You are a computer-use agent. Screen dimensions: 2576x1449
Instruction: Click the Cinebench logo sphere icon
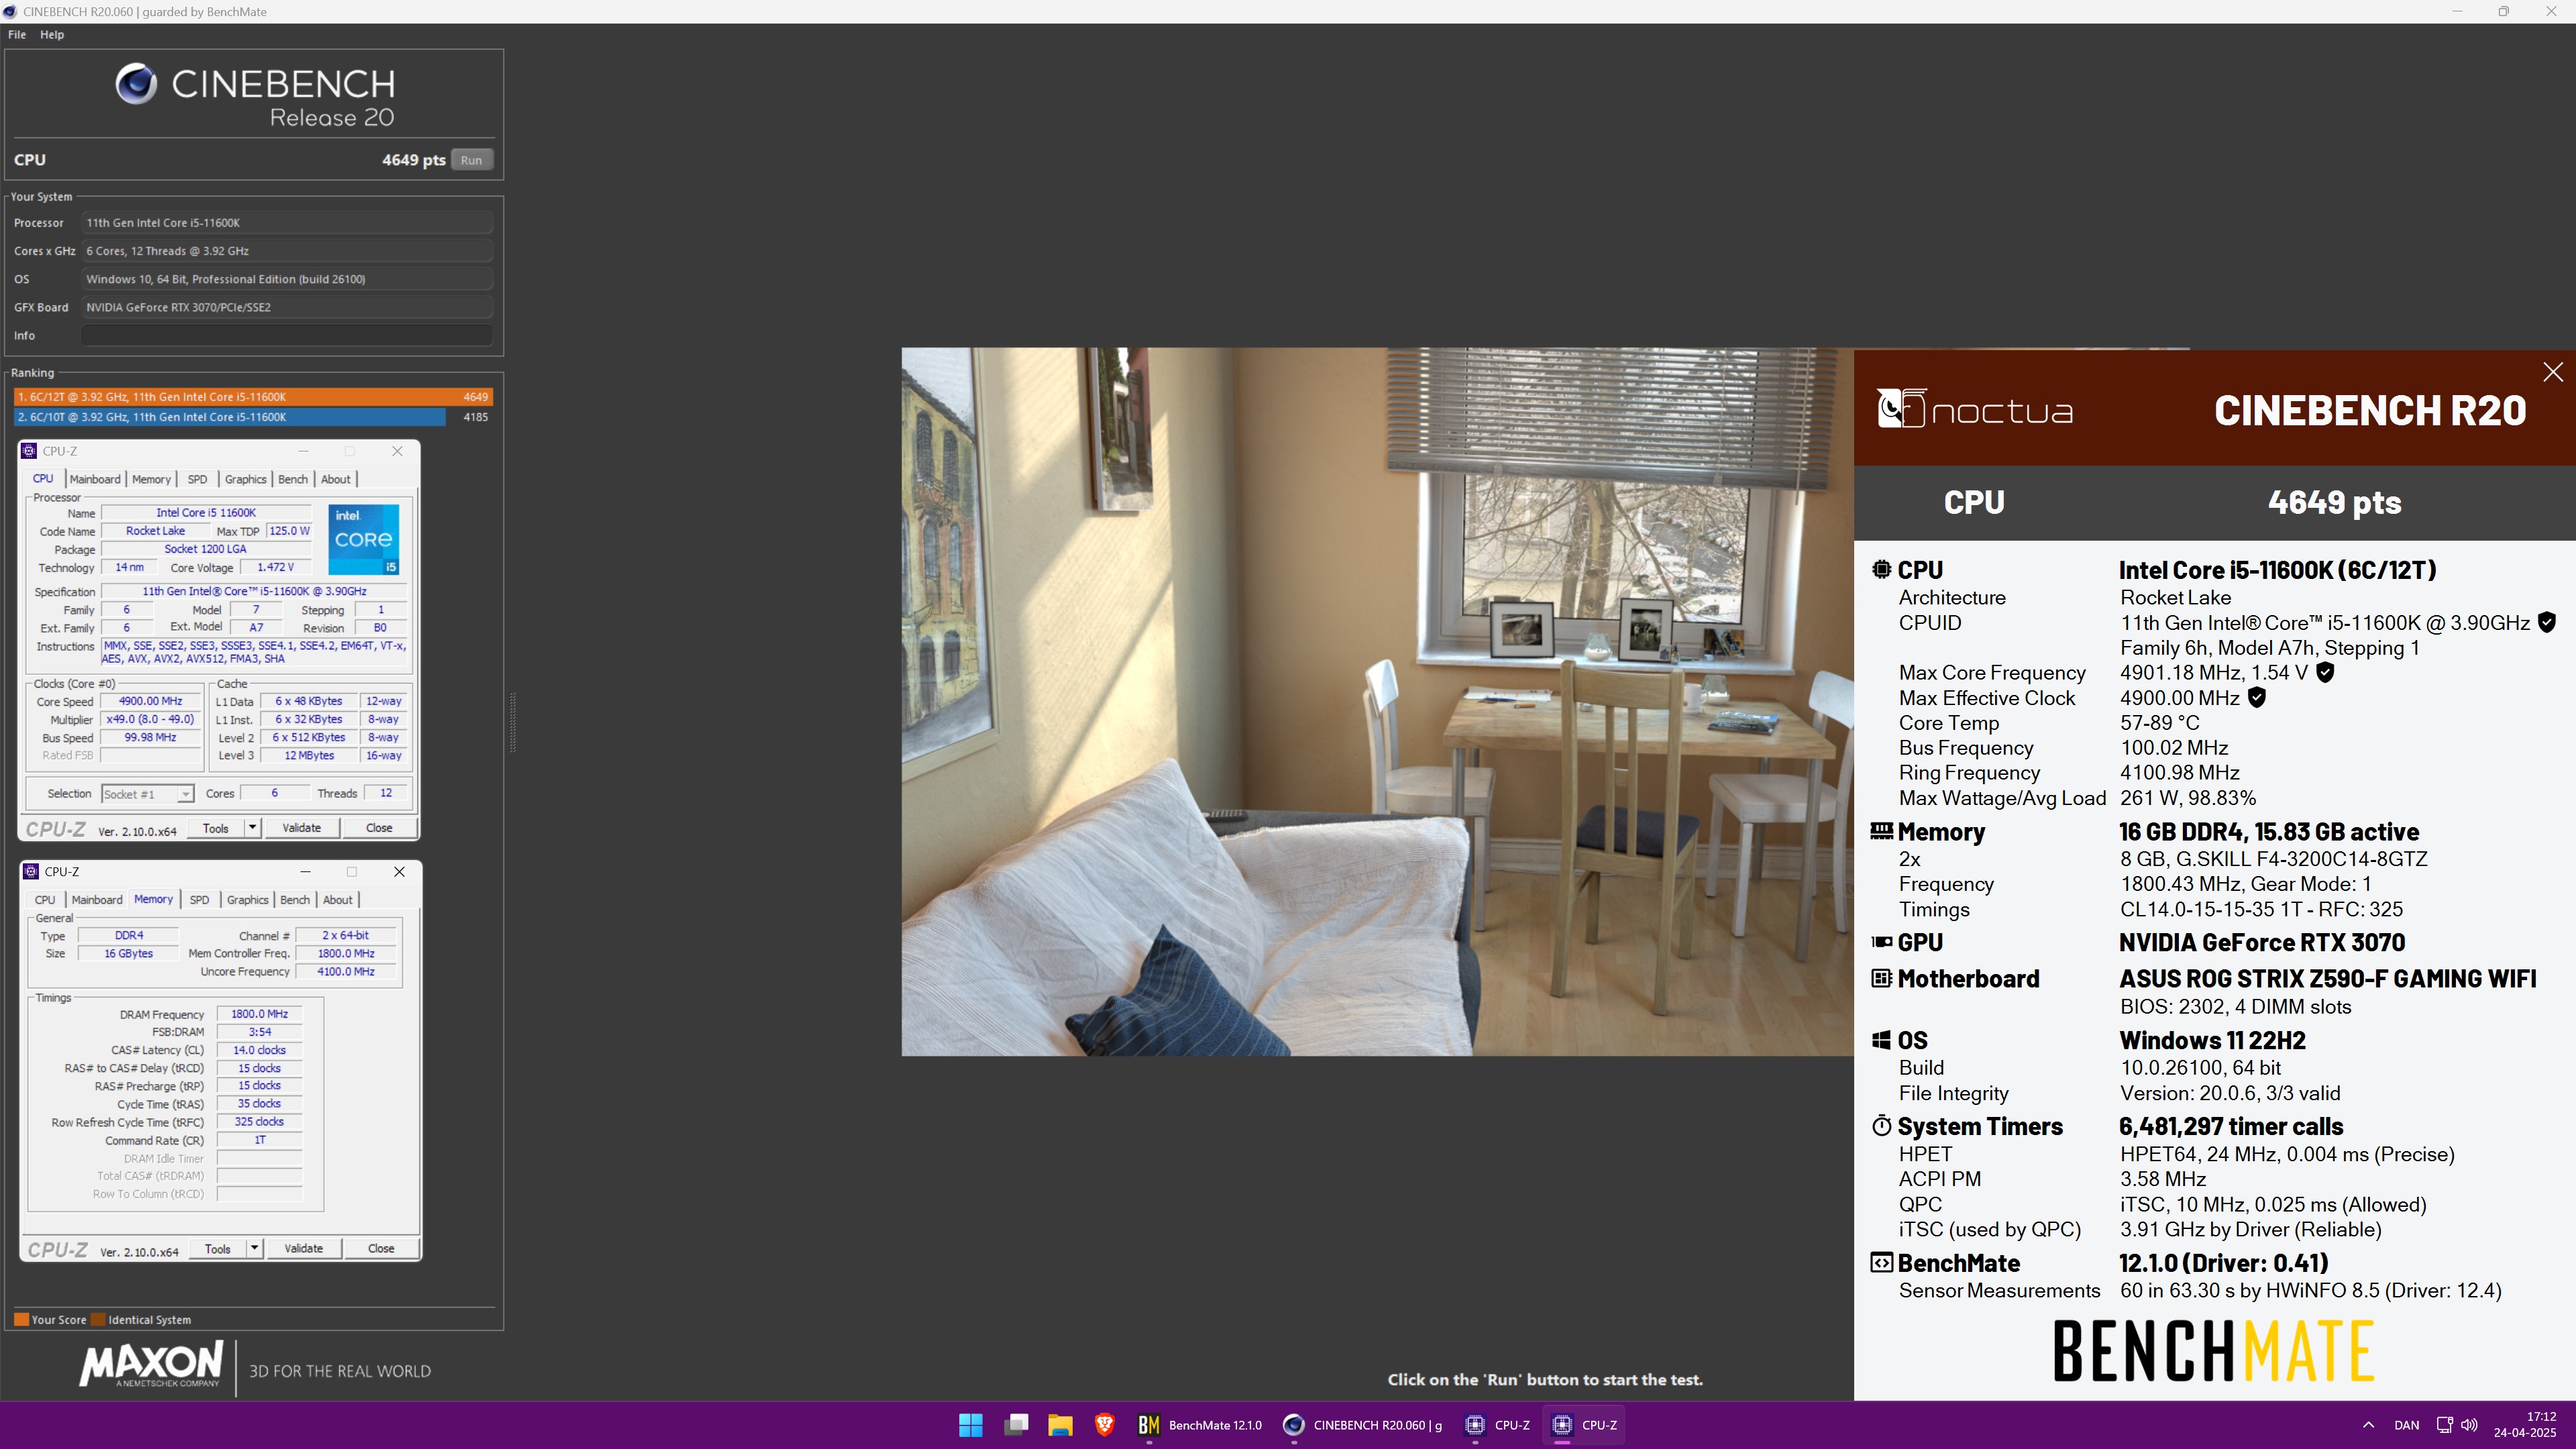136,84
